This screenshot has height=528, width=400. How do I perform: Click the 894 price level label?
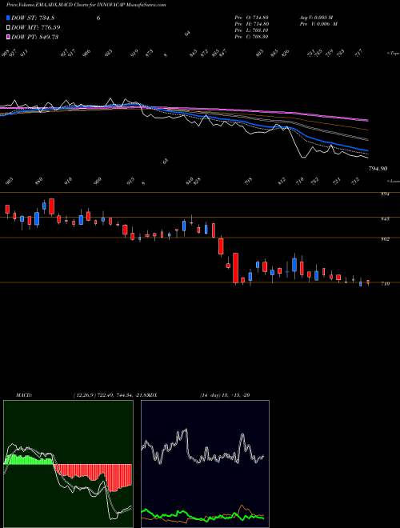385,194
